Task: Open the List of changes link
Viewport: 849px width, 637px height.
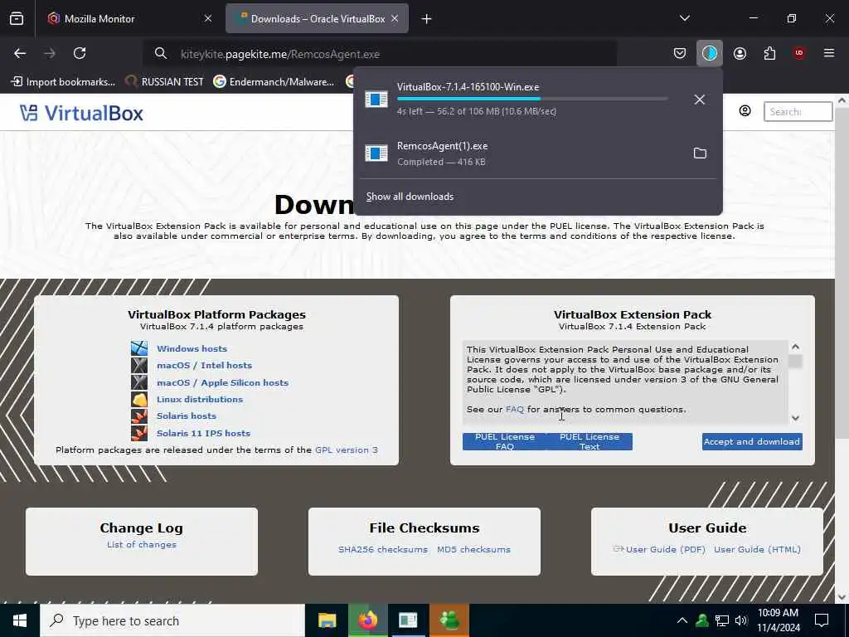Action: coord(141,544)
